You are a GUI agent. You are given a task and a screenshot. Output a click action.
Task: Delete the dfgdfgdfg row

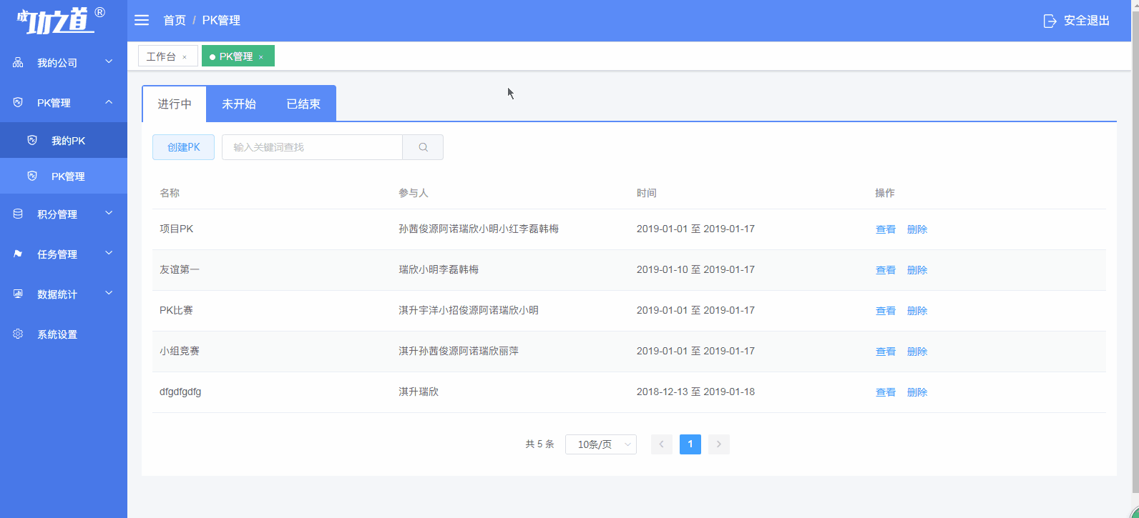917,392
